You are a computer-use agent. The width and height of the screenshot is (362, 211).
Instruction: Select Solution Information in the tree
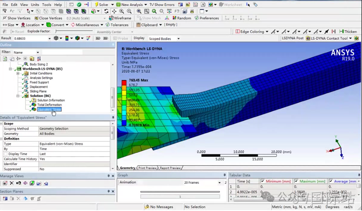pos(51,100)
